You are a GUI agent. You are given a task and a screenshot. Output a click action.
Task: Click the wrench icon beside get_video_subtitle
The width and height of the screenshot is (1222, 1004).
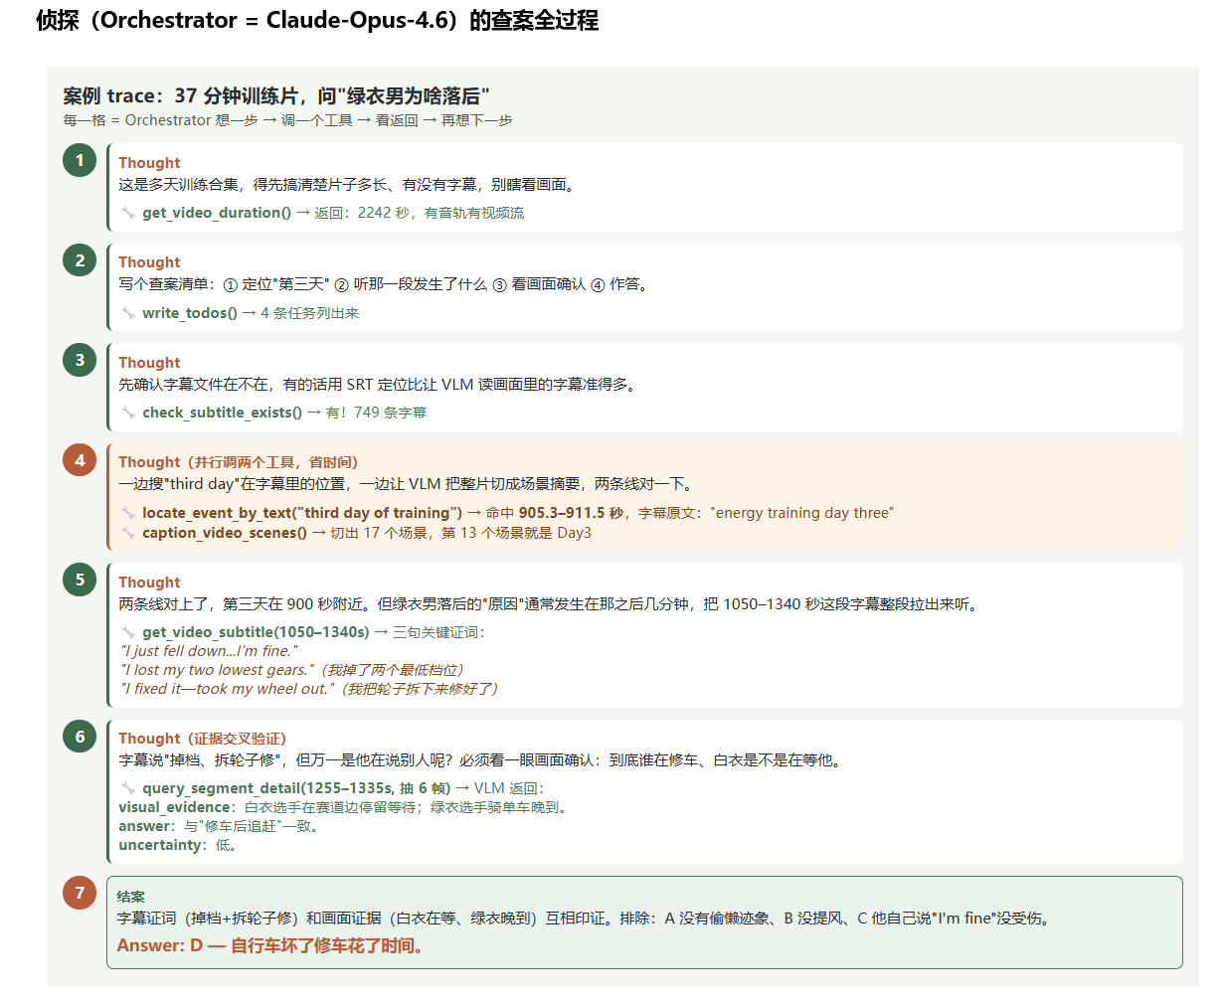[x=128, y=632]
